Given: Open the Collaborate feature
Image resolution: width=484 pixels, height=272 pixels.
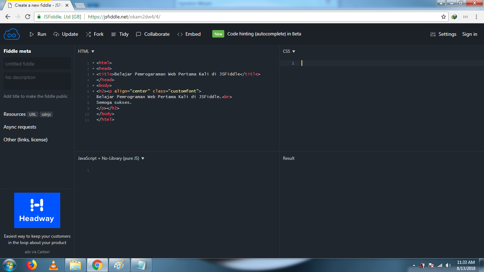Looking at the screenshot, I should pos(152,34).
